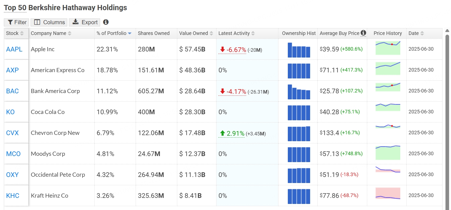
Task: Open the KHC stock link
Action: [x=13, y=196]
